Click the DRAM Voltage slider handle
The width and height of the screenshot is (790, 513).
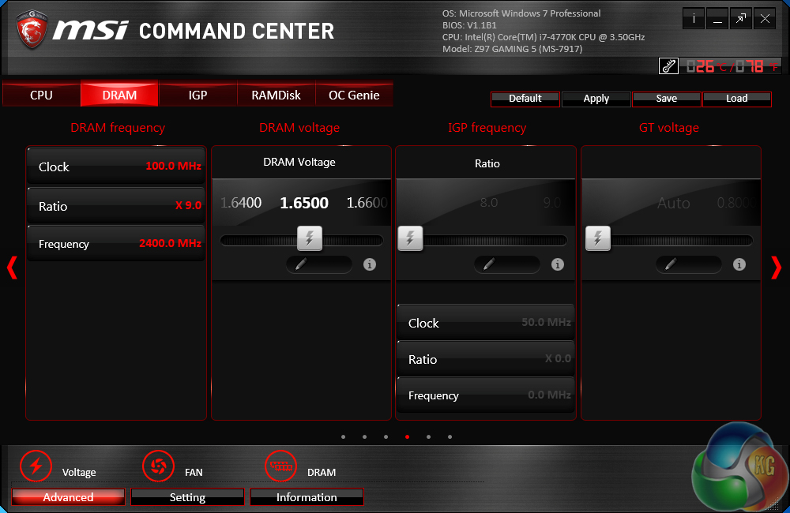tap(310, 238)
